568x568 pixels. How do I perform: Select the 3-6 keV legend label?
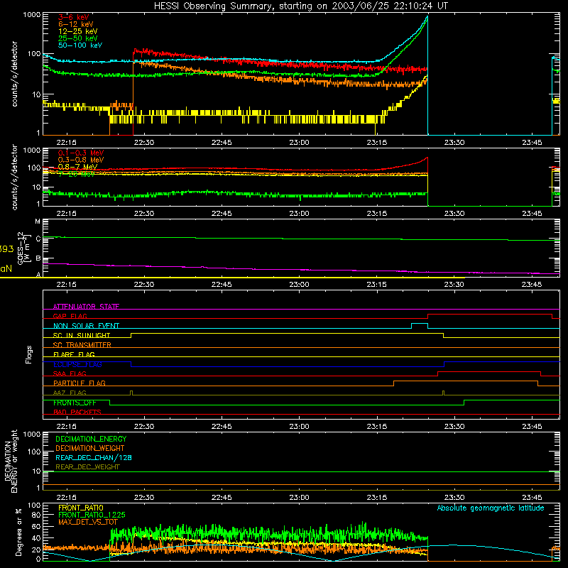point(73,17)
